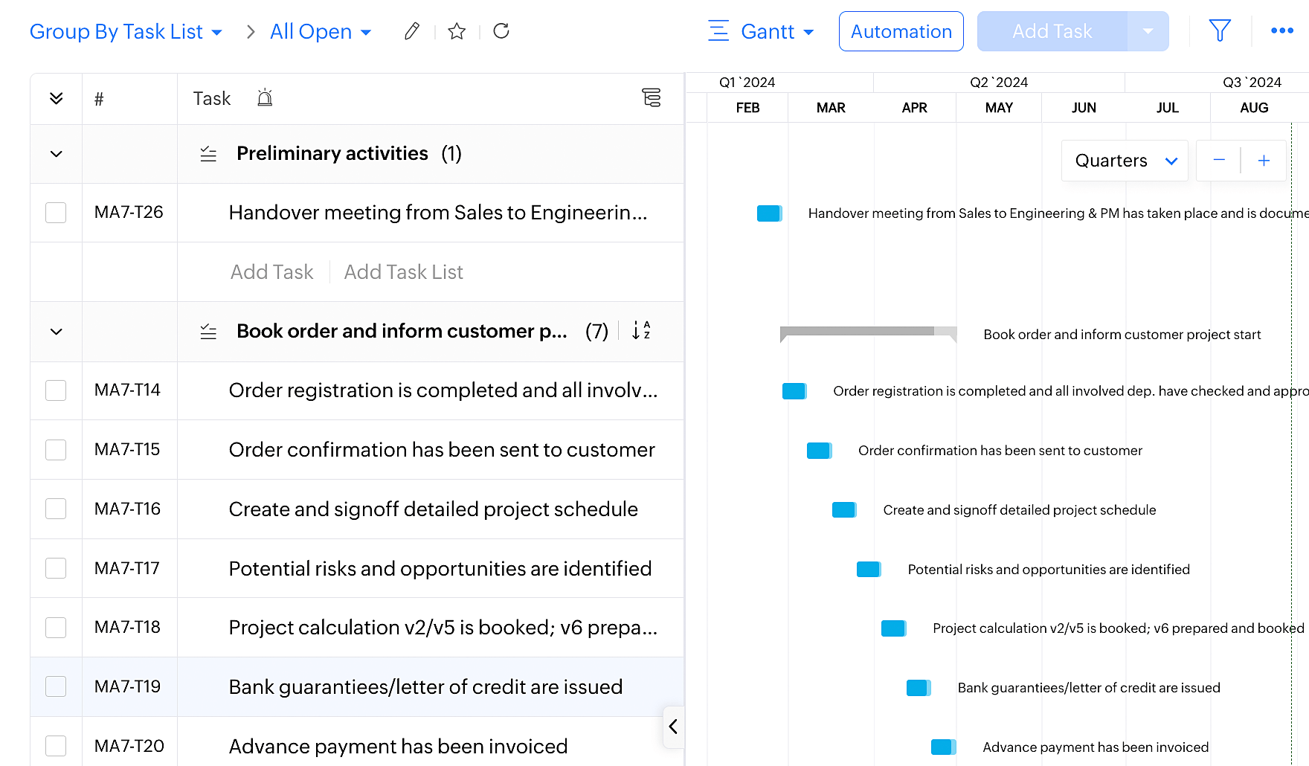Click the refresh icon
The image size is (1309, 766).
pyautogui.click(x=501, y=31)
